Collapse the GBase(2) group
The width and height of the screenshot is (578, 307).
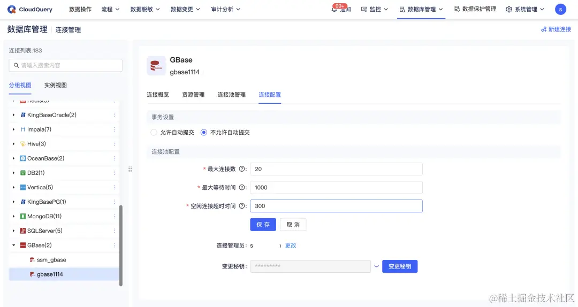[13, 245]
